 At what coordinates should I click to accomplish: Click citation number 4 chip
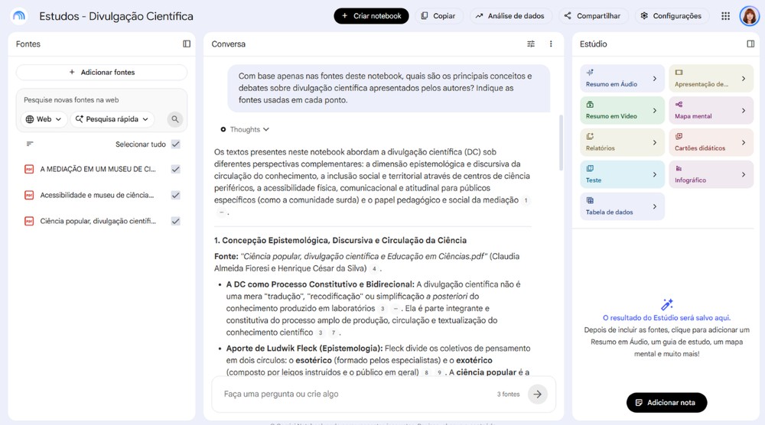click(x=374, y=268)
